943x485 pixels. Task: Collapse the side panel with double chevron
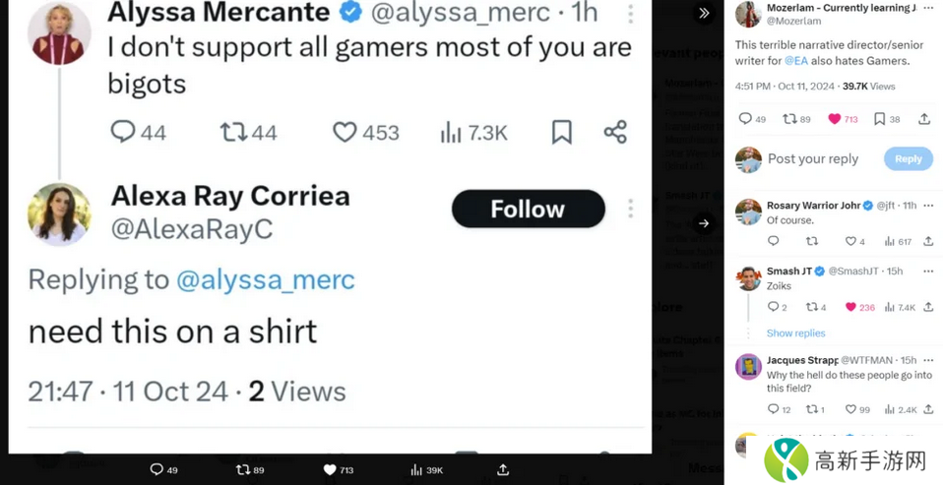[704, 13]
